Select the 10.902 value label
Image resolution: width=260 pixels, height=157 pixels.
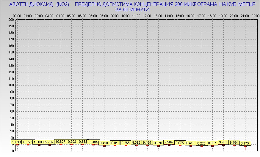[71, 142]
